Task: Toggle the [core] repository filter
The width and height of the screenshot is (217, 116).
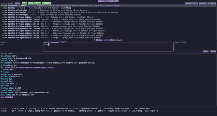Action: tap(31, 3)
